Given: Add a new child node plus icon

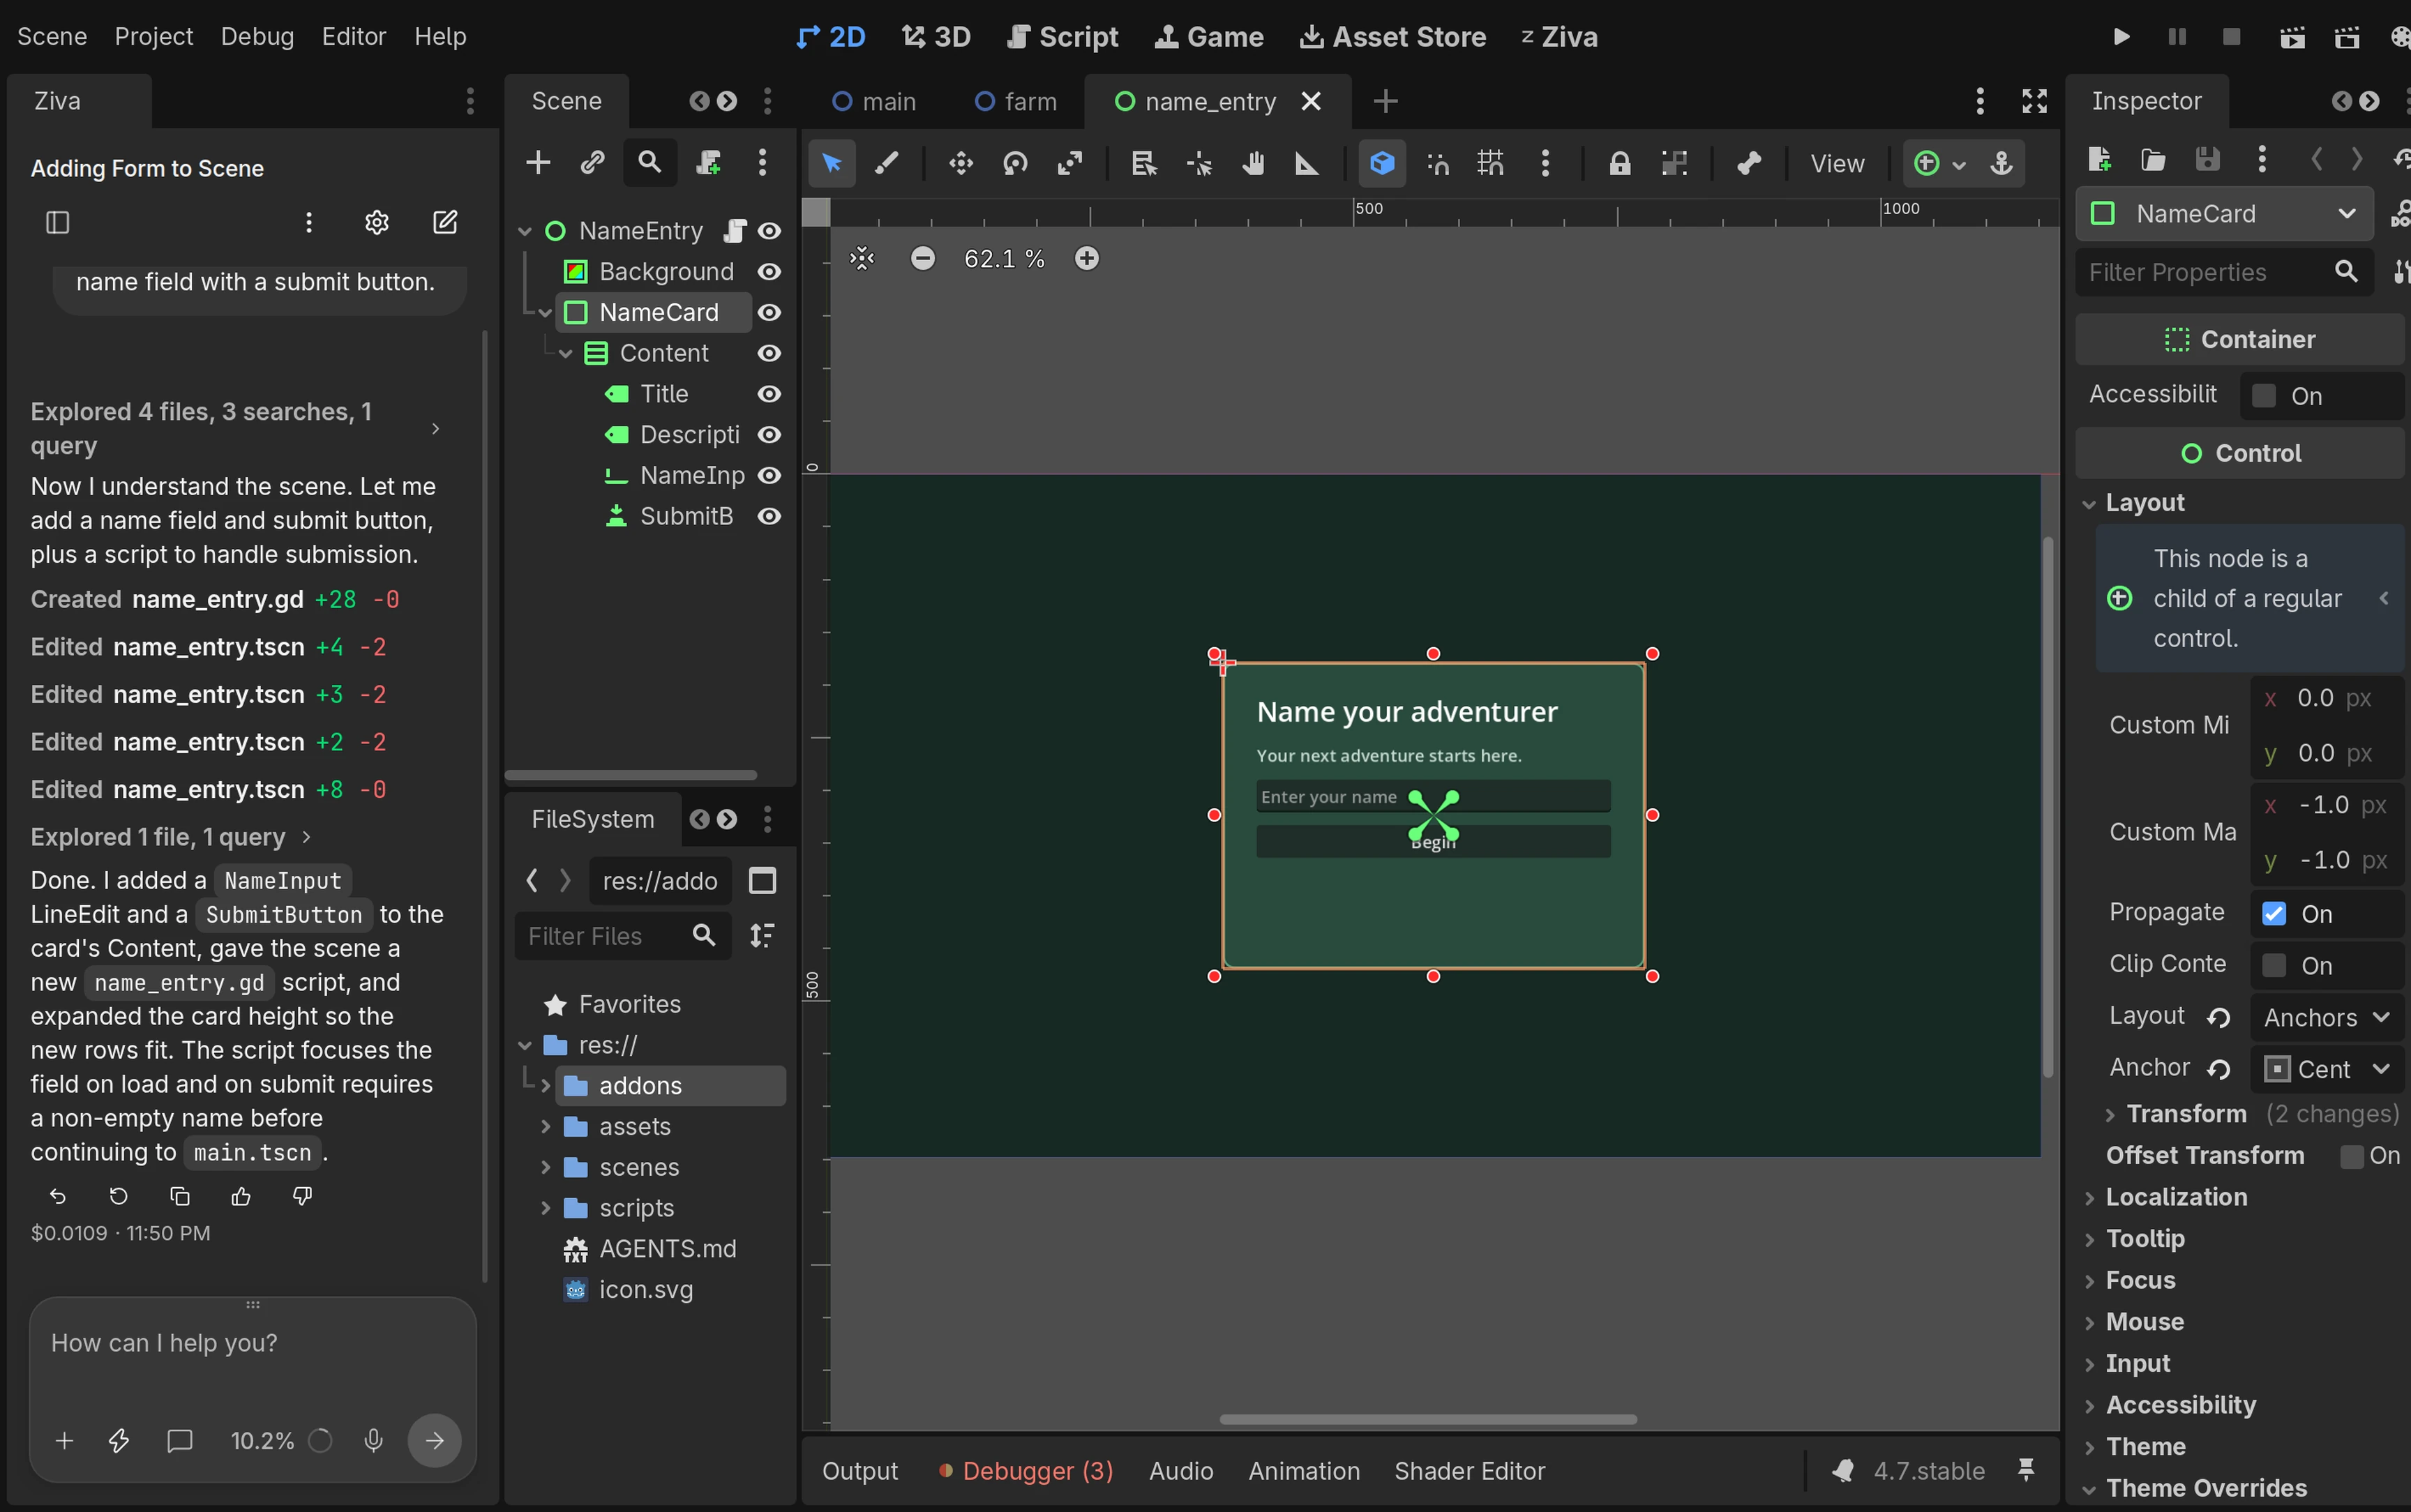Looking at the screenshot, I should pos(538,162).
